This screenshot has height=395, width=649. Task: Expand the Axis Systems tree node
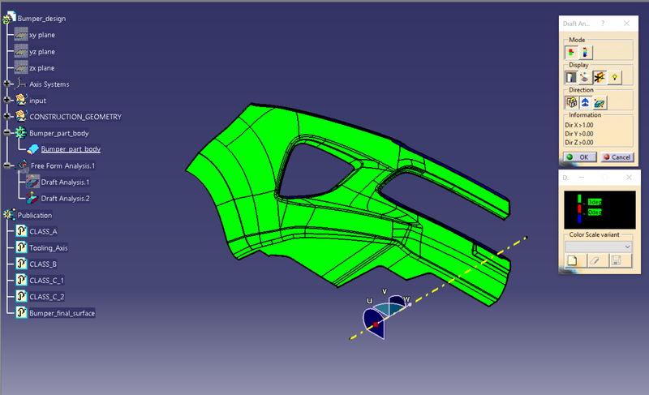[7, 84]
